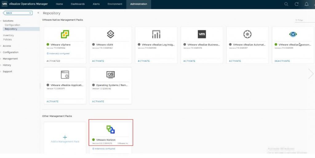This screenshot has height=158, width=315.
Task: Click the vRealize Application pack window icon
Action: 65,75
